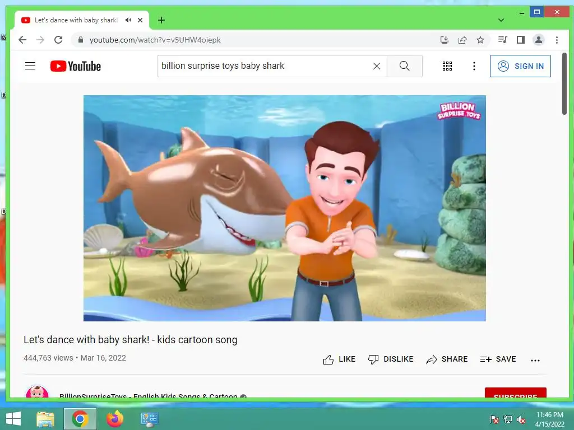Click the 444,763 views text

coord(48,358)
